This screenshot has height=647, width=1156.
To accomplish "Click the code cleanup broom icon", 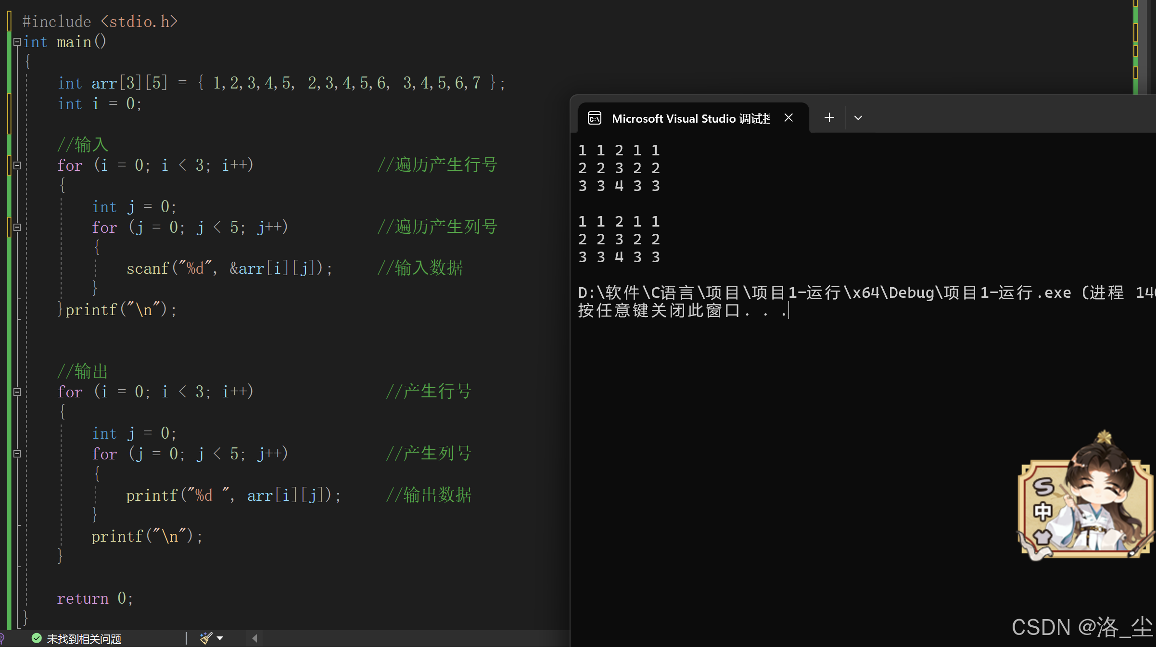I will [206, 638].
